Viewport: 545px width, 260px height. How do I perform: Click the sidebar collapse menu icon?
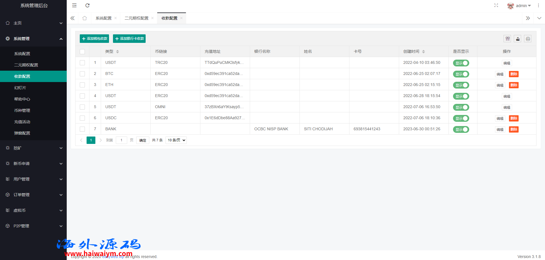coord(74,5)
